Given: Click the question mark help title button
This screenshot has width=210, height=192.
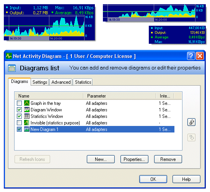Looking at the screenshot, I should click(191, 56).
